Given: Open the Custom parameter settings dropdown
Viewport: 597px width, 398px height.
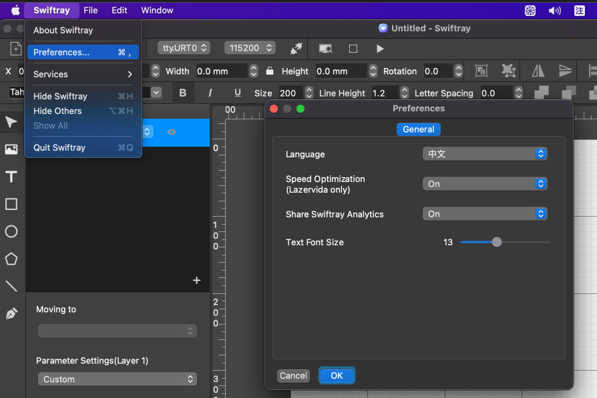Looking at the screenshot, I should point(118,379).
